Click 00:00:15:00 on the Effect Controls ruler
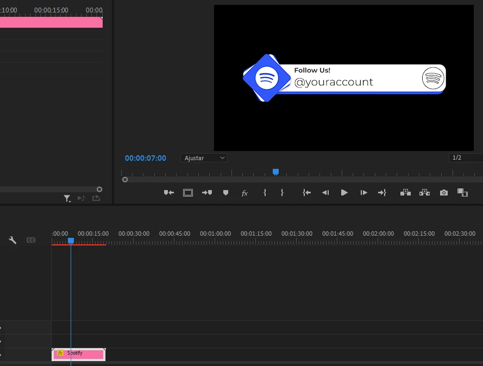This screenshot has height=366, width=483. [51, 10]
